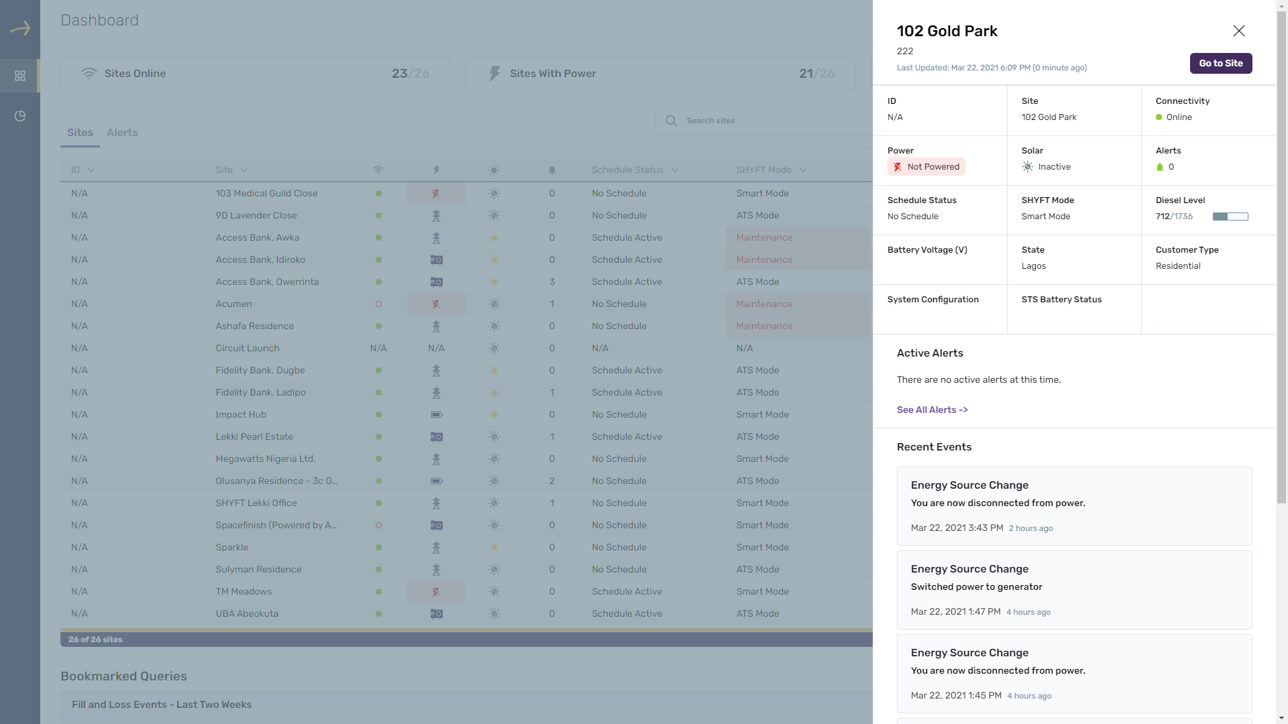The height and width of the screenshot is (724, 1288).
Task: Click battery icon in Olusanya Residence row
Action: click(436, 481)
